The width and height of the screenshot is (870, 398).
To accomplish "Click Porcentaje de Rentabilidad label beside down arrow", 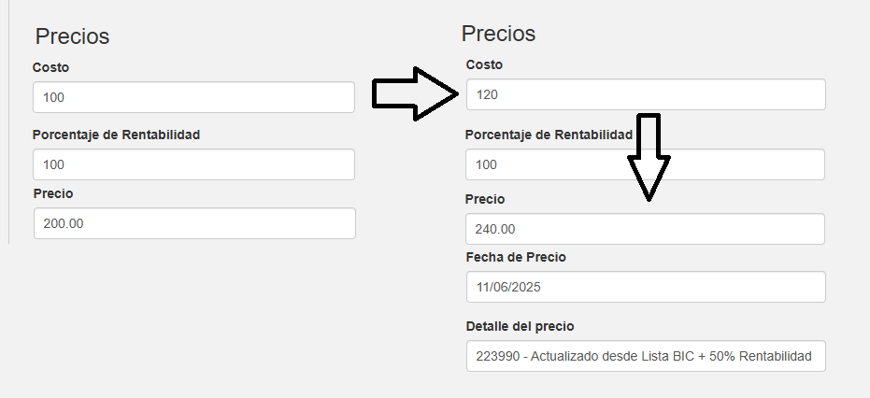I will tap(549, 134).
